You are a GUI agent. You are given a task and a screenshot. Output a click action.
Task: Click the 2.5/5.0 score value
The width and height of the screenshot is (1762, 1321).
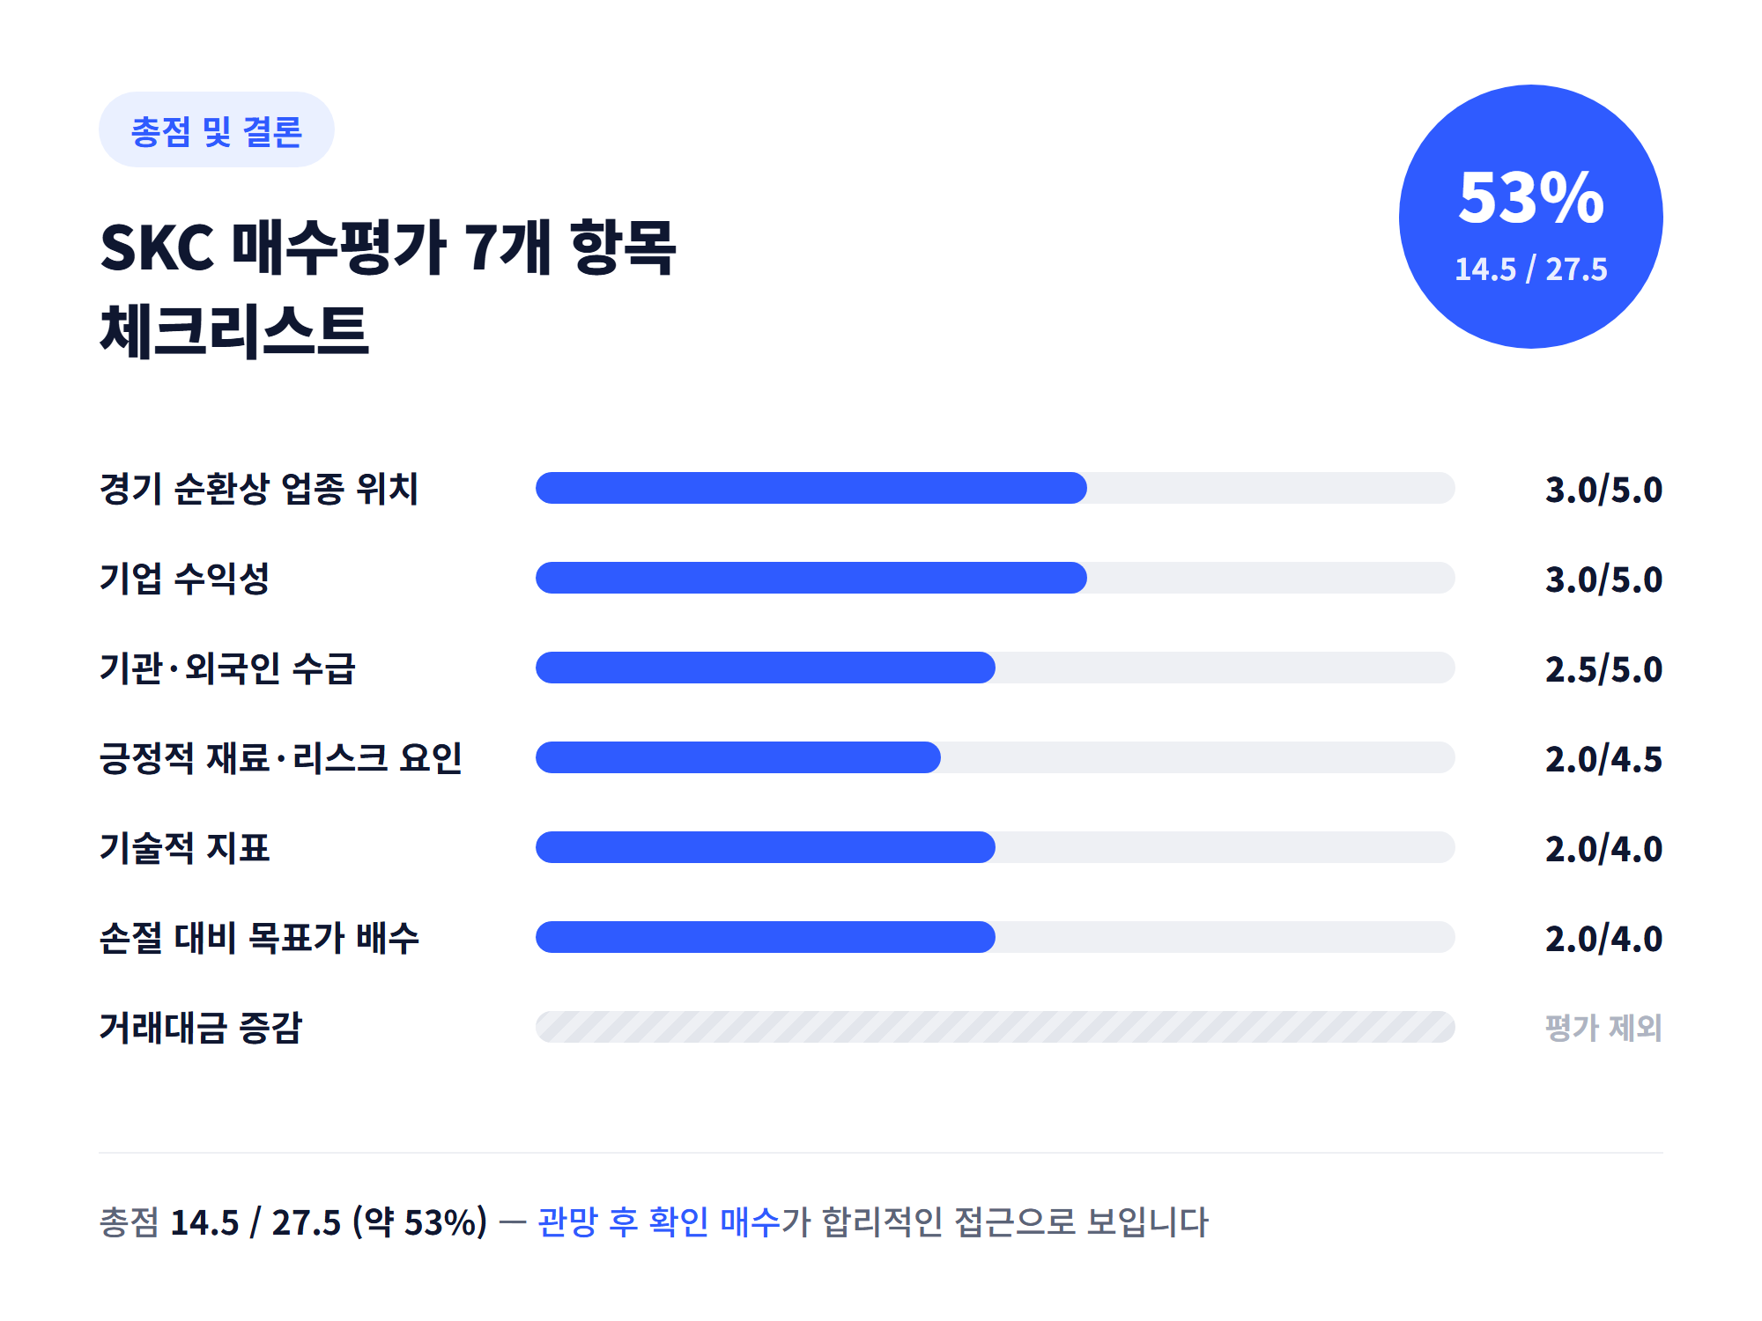[x=1603, y=669]
